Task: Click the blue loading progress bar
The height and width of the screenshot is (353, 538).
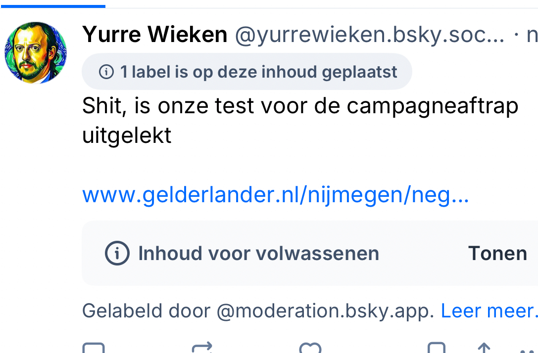Action: [52, 6]
